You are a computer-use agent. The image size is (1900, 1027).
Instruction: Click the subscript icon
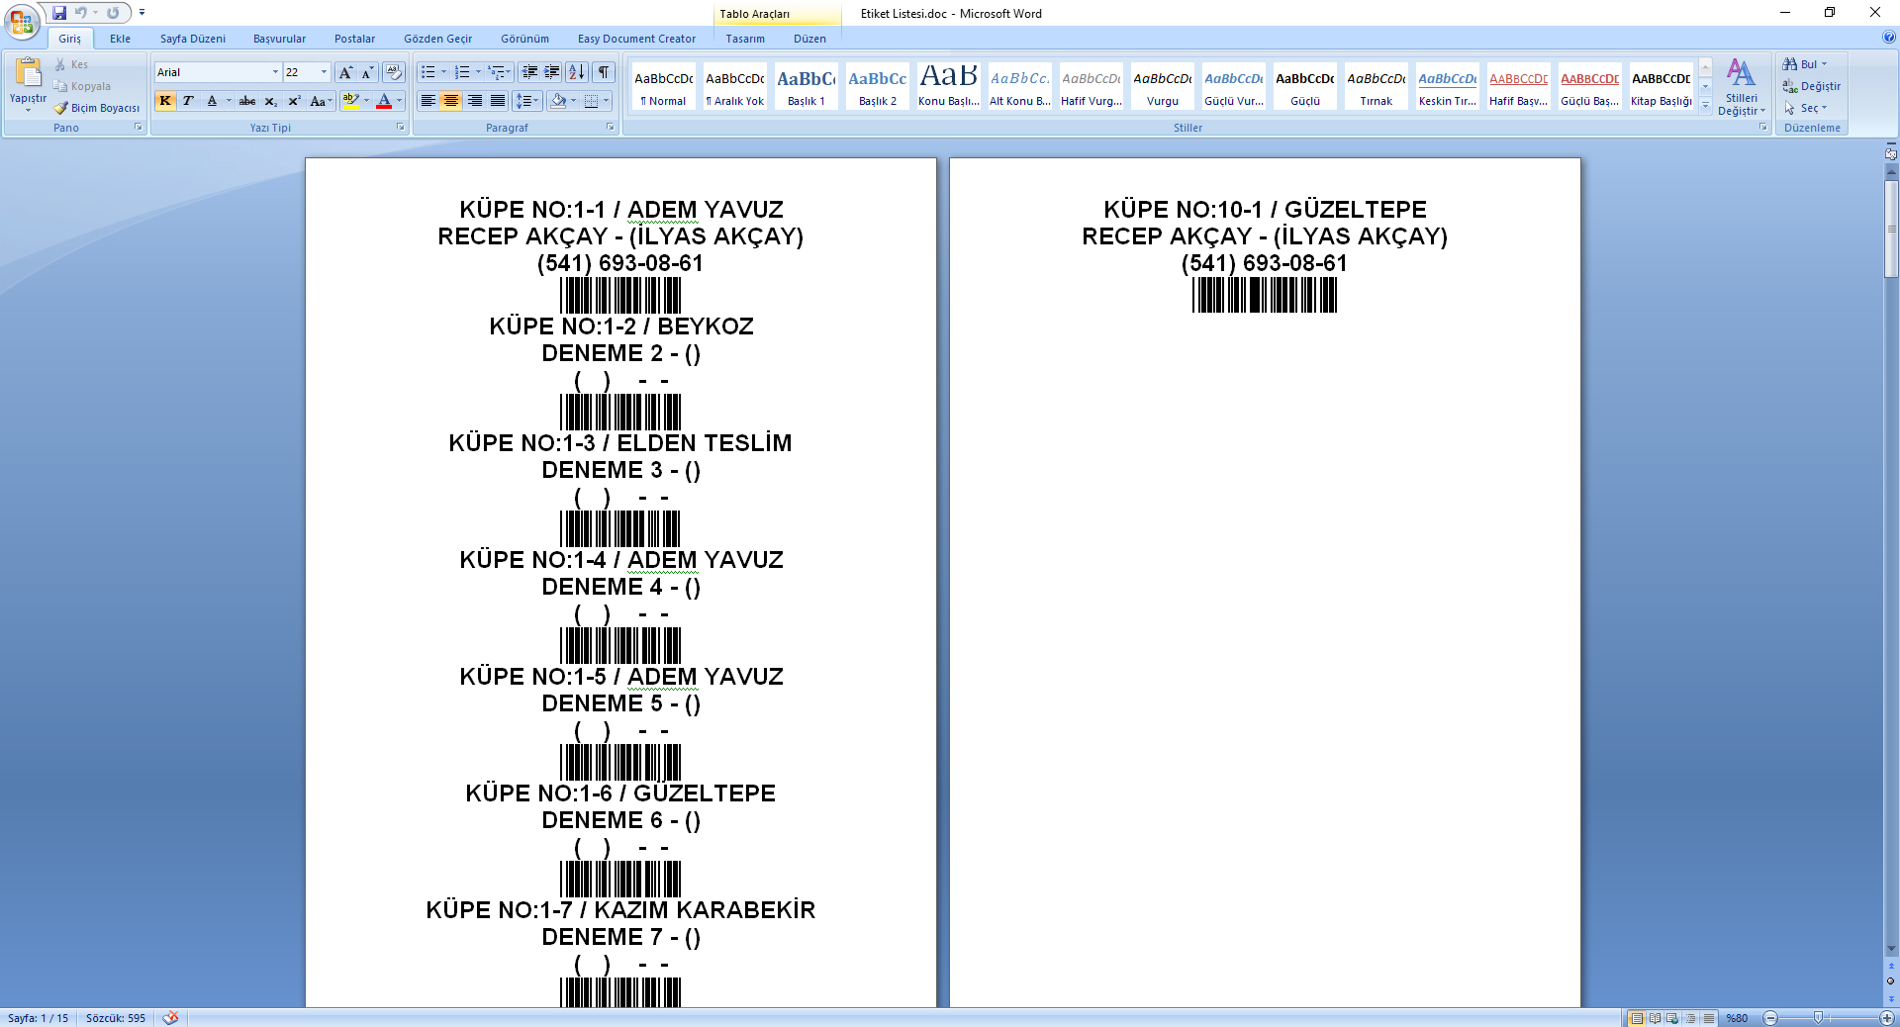(x=270, y=101)
